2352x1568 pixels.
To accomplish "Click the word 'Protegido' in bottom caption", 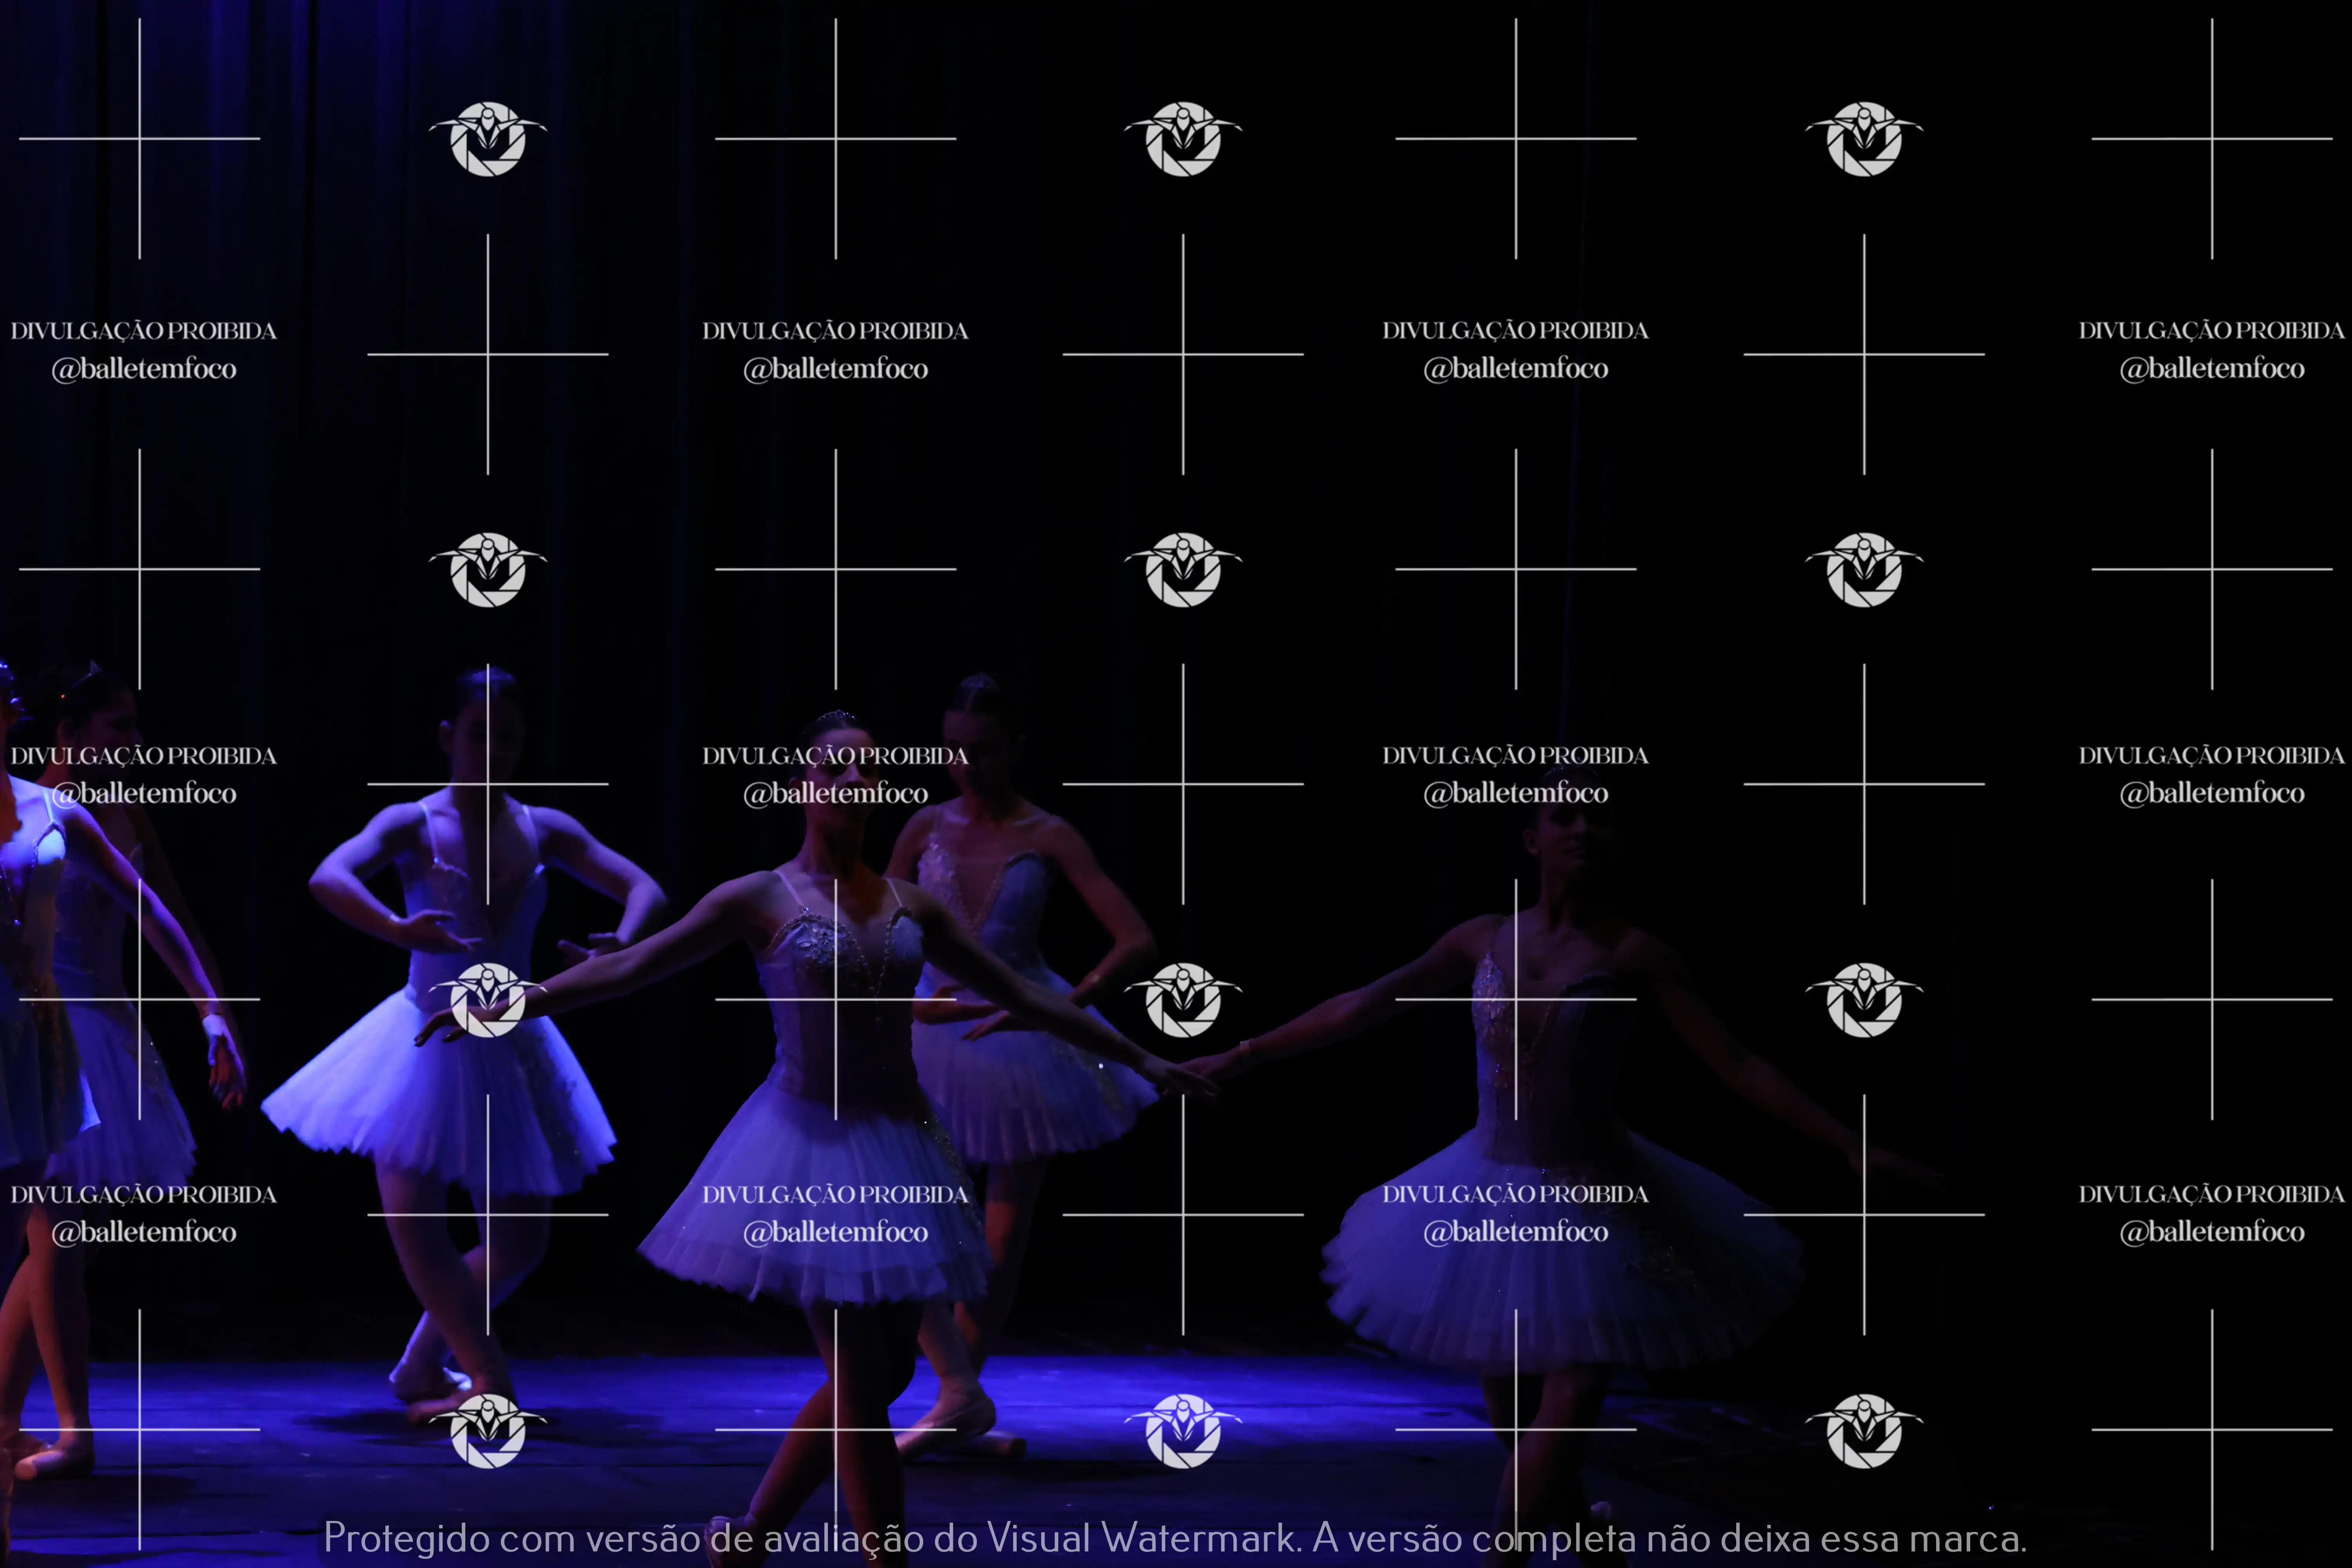I will (406, 1538).
